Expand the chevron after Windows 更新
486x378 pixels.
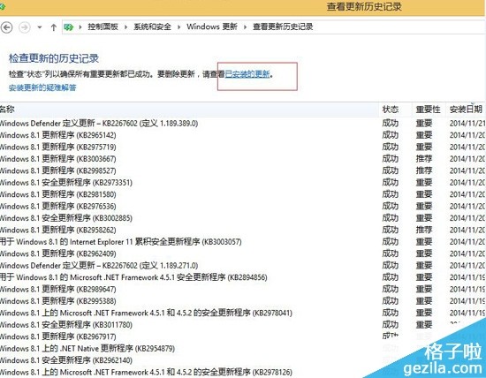click(x=245, y=27)
